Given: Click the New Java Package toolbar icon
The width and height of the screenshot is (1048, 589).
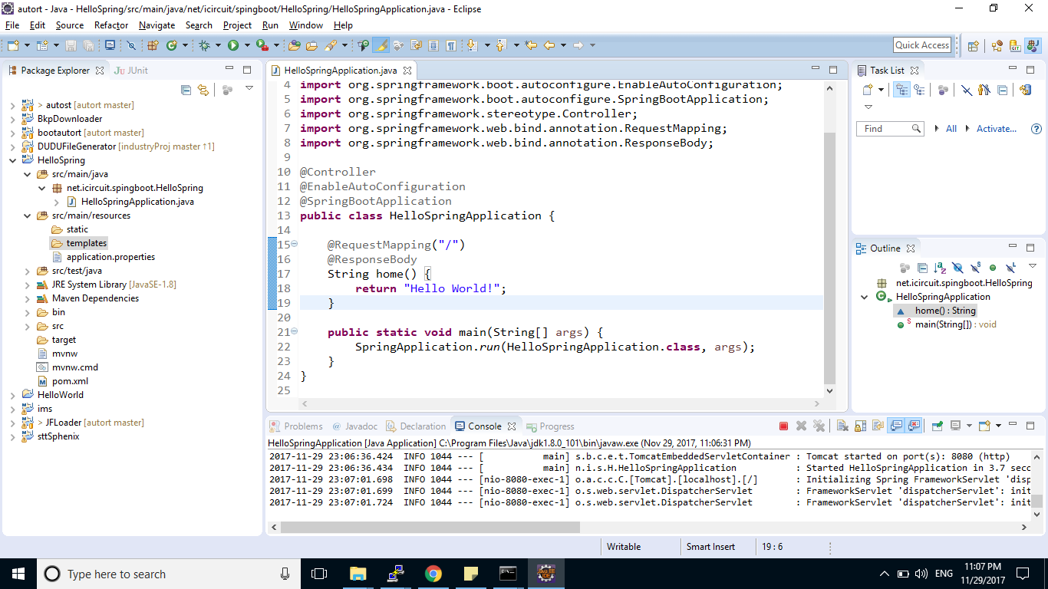Looking at the screenshot, I should pos(153,45).
